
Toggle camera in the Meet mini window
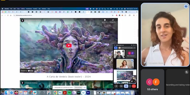pos(121,86)
